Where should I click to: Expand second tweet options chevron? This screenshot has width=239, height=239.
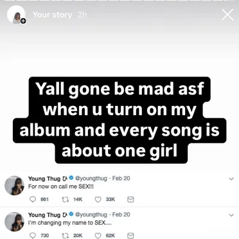[231, 215]
